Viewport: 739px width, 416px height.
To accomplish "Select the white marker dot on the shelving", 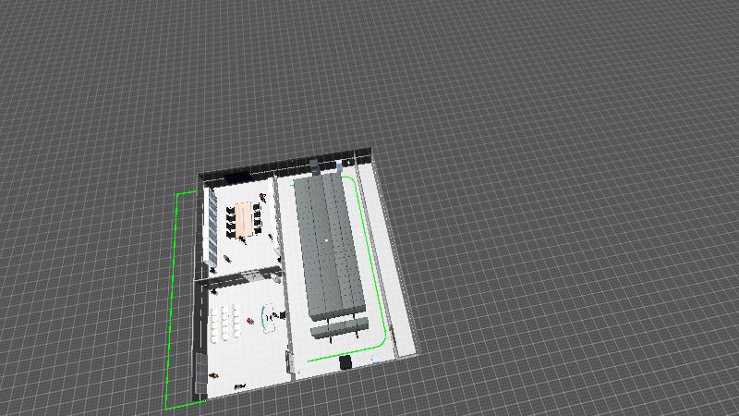I will (x=327, y=240).
